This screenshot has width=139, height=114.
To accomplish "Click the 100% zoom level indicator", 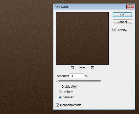I will coord(82,68).
